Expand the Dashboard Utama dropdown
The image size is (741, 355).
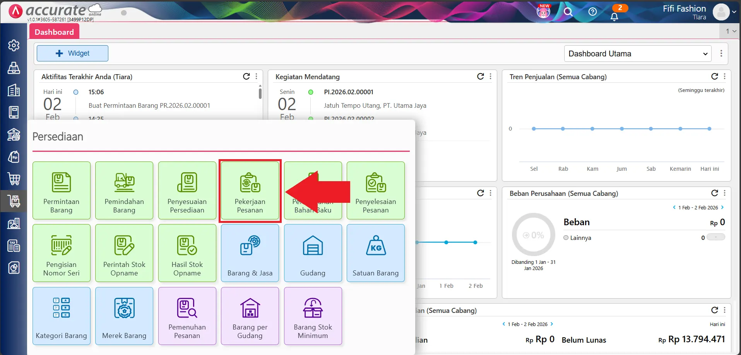tap(637, 54)
